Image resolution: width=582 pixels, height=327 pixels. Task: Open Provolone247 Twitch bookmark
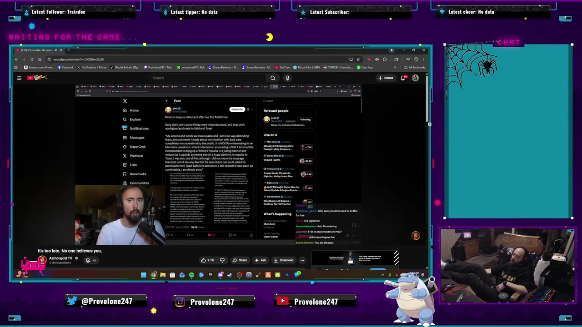coord(159,67)
